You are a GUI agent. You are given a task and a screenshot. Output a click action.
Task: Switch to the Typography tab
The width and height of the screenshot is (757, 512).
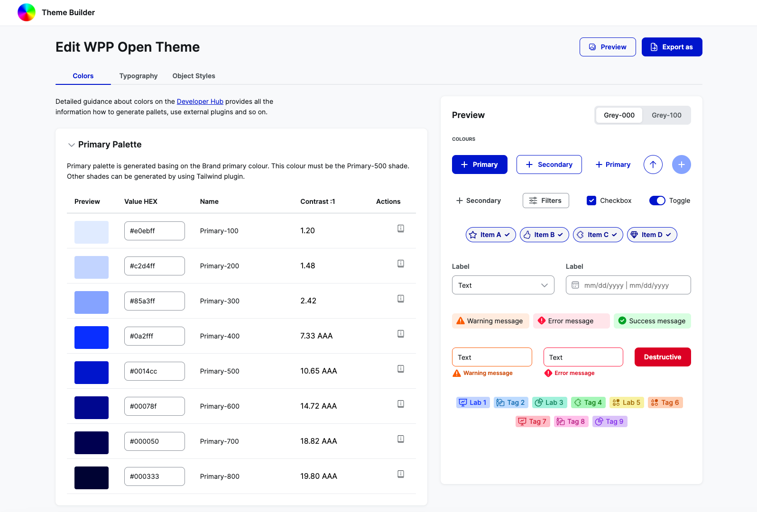click(138, 76)
